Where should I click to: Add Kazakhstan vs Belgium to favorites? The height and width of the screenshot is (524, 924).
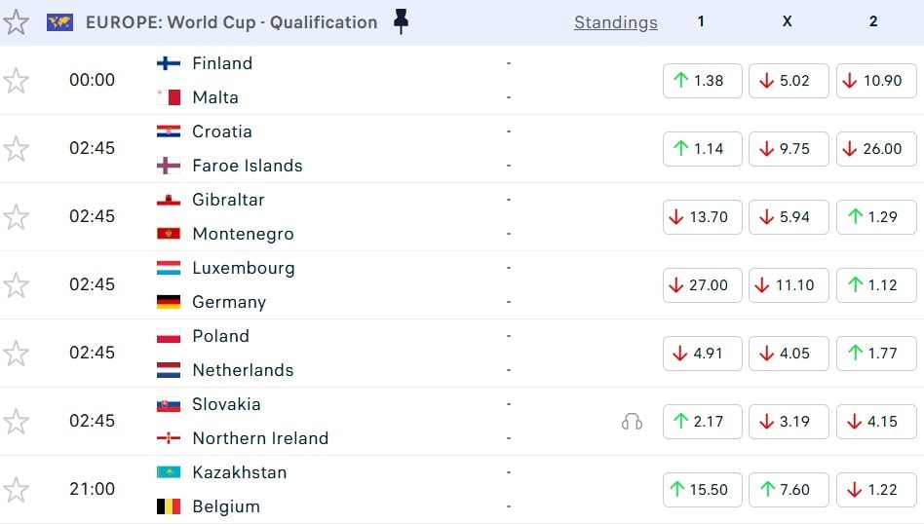pyautogui.click(x=16, y=489)
